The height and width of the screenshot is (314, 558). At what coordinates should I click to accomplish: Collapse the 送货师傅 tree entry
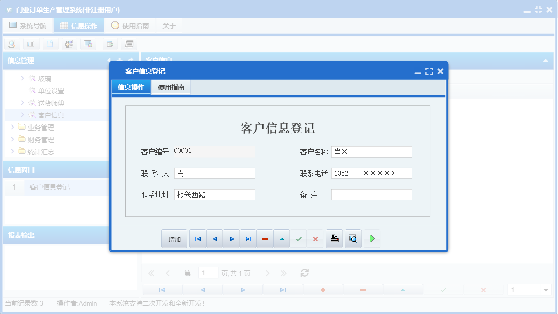(x=22, y=103)
